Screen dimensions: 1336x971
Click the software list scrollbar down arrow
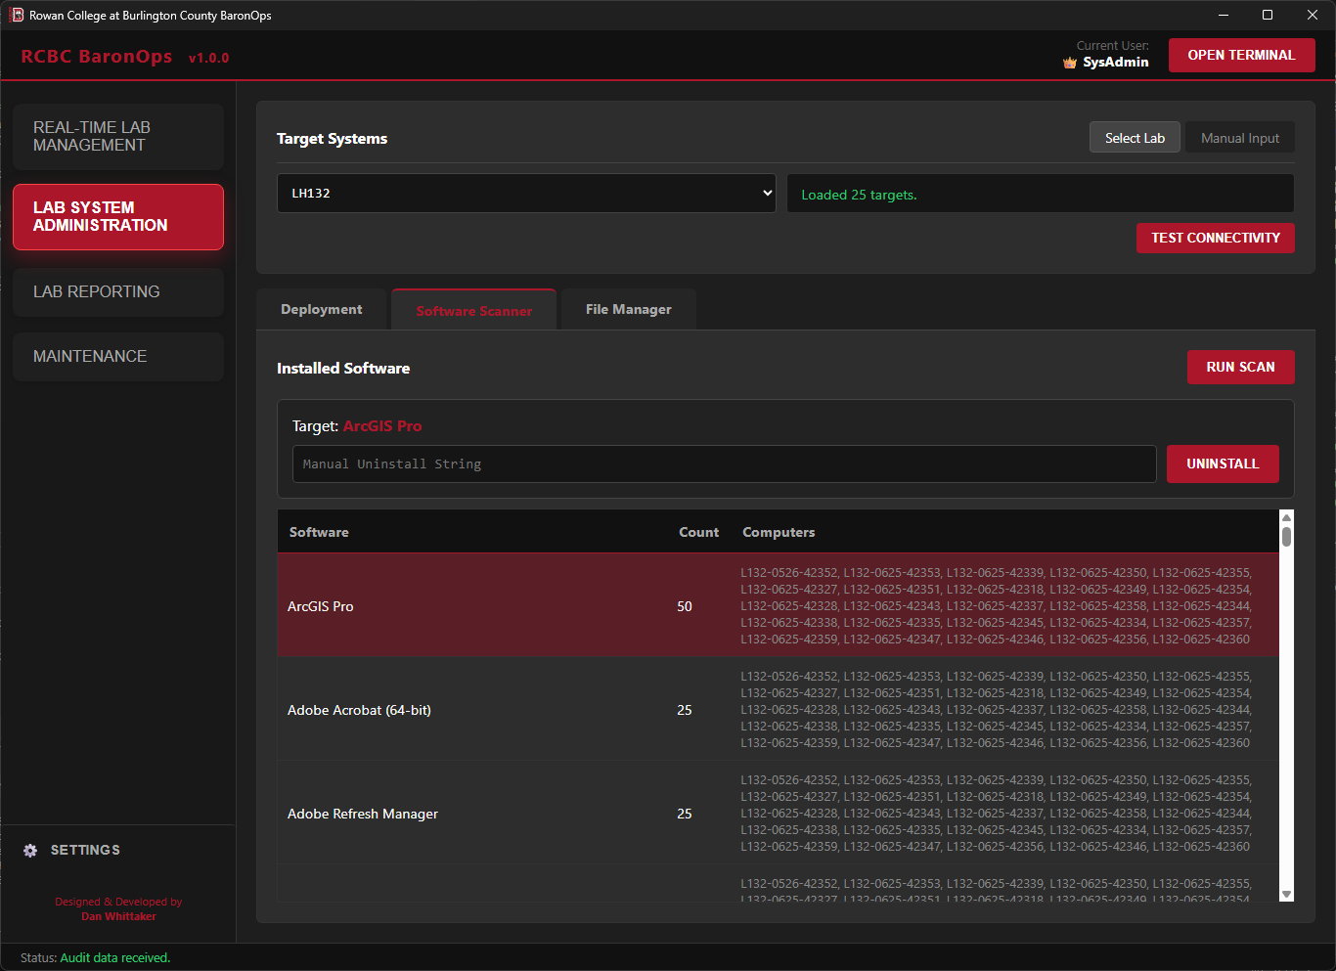click(x=1286, y=895)
